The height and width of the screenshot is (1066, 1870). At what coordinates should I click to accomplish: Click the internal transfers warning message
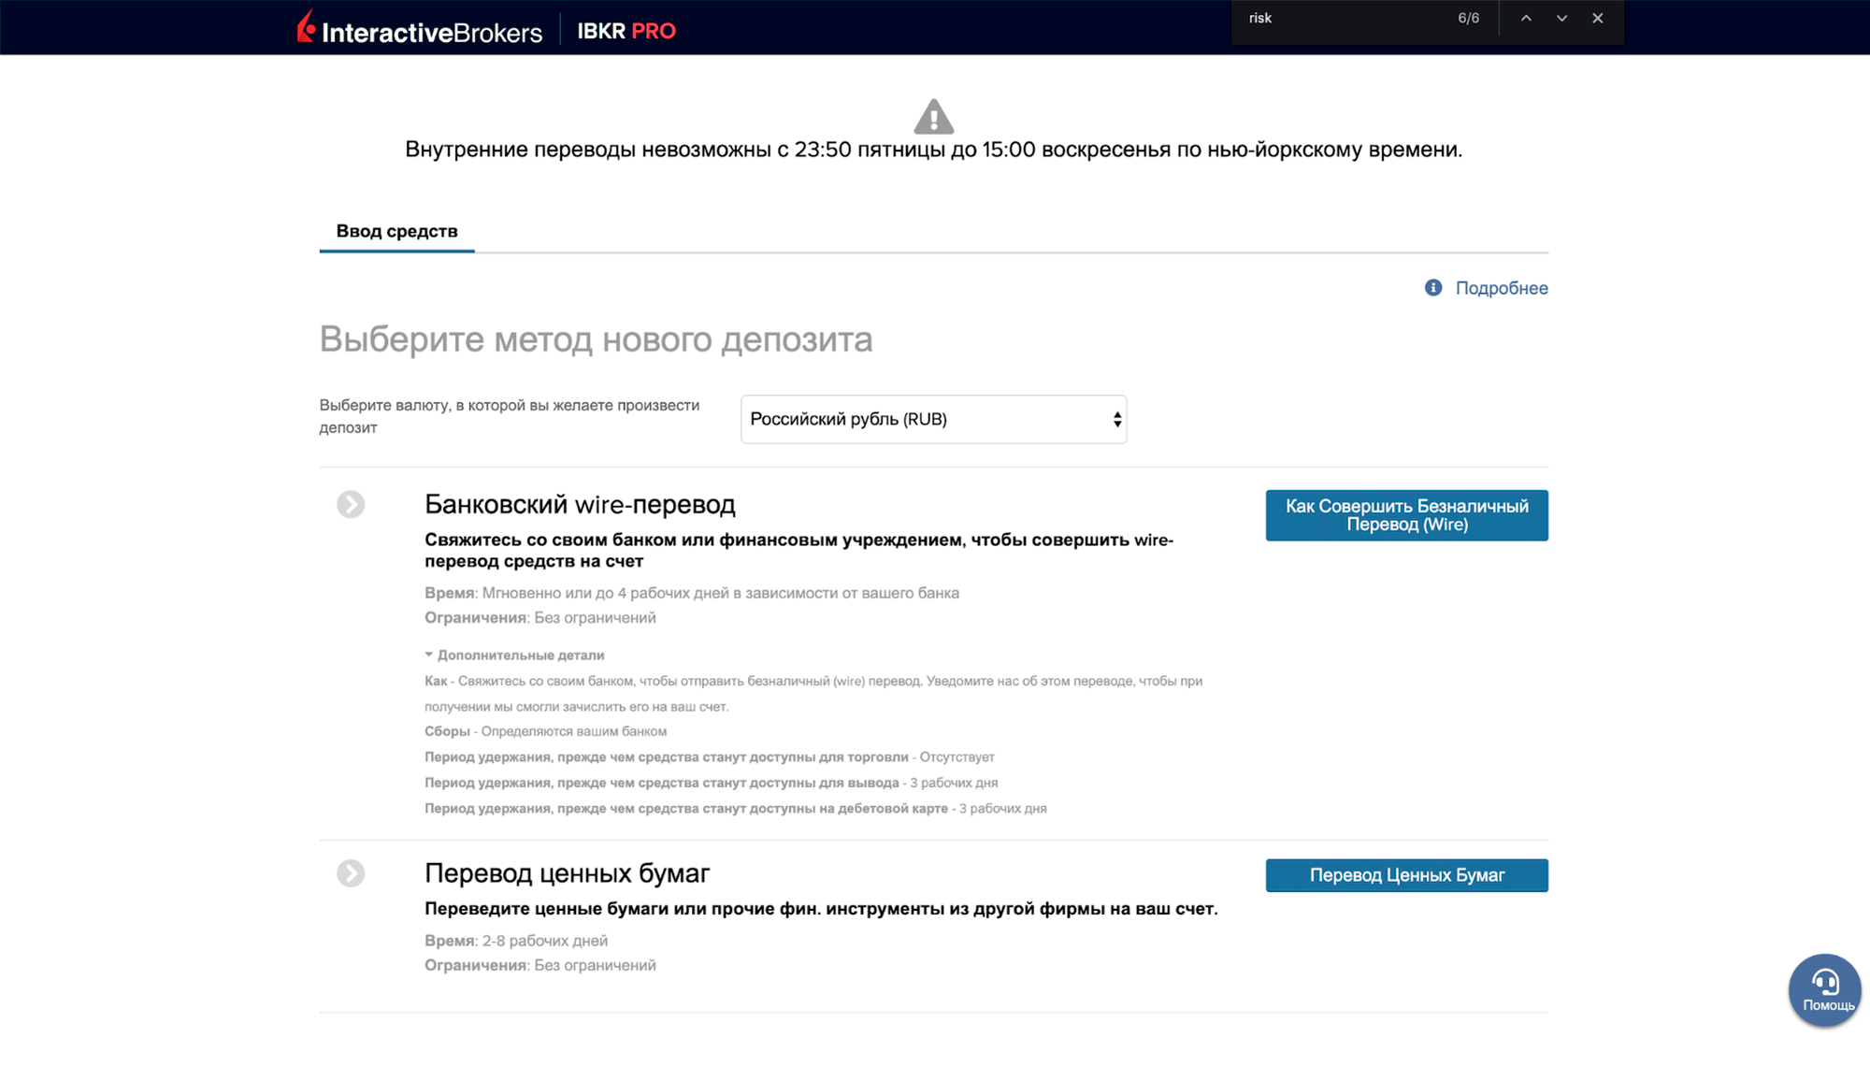pyautogui.click(x=933, y=150)
